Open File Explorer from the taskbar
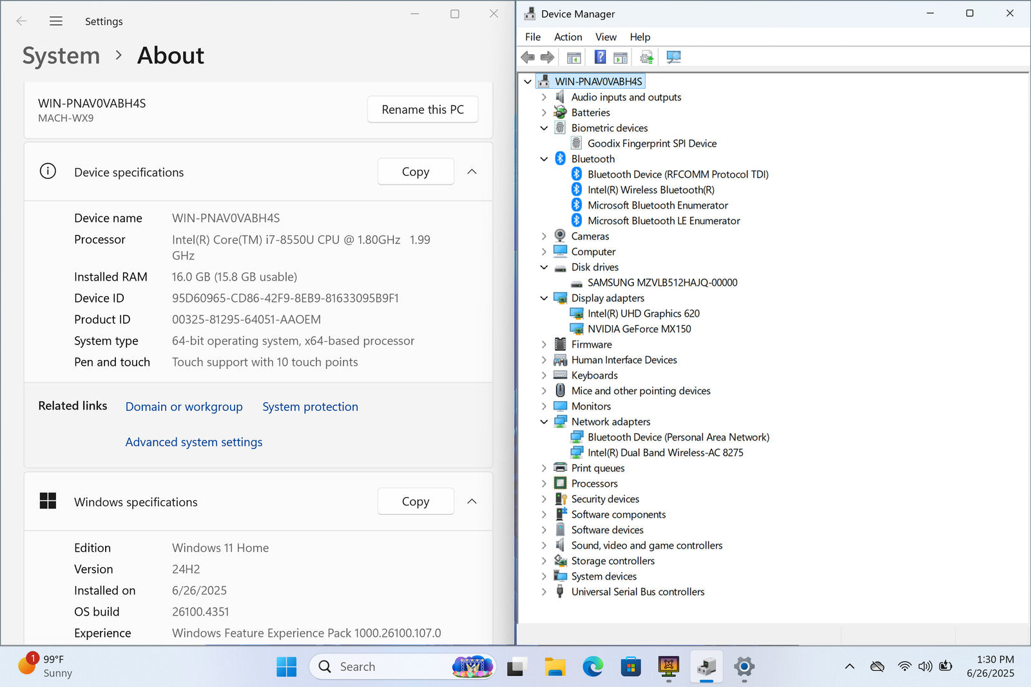The height and width of the screenshot is (687, 1031). (555, 667)
